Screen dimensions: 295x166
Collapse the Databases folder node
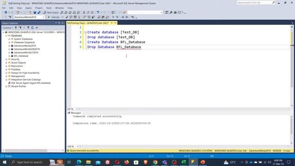click(6, 36)
